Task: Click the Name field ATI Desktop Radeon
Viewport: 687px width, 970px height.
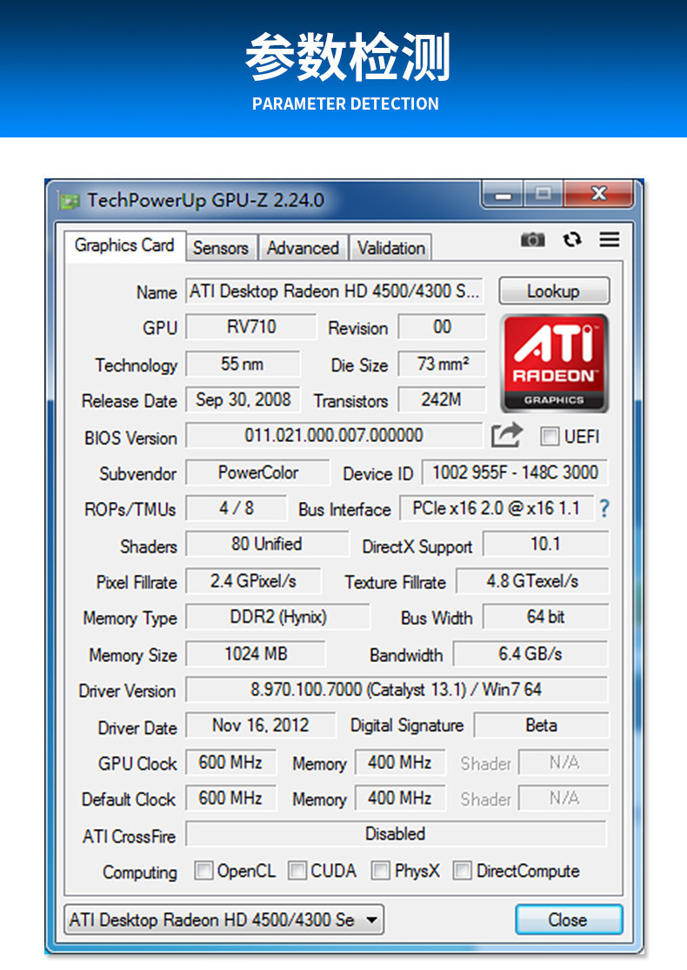Action: point(335,291)
